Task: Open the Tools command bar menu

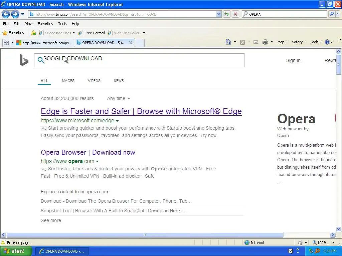Action: [316, 42]
